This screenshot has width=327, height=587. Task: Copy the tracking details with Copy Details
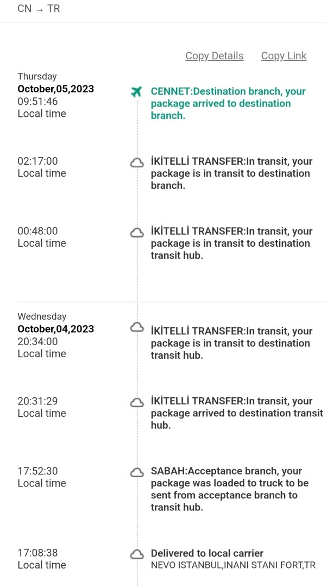214,56
